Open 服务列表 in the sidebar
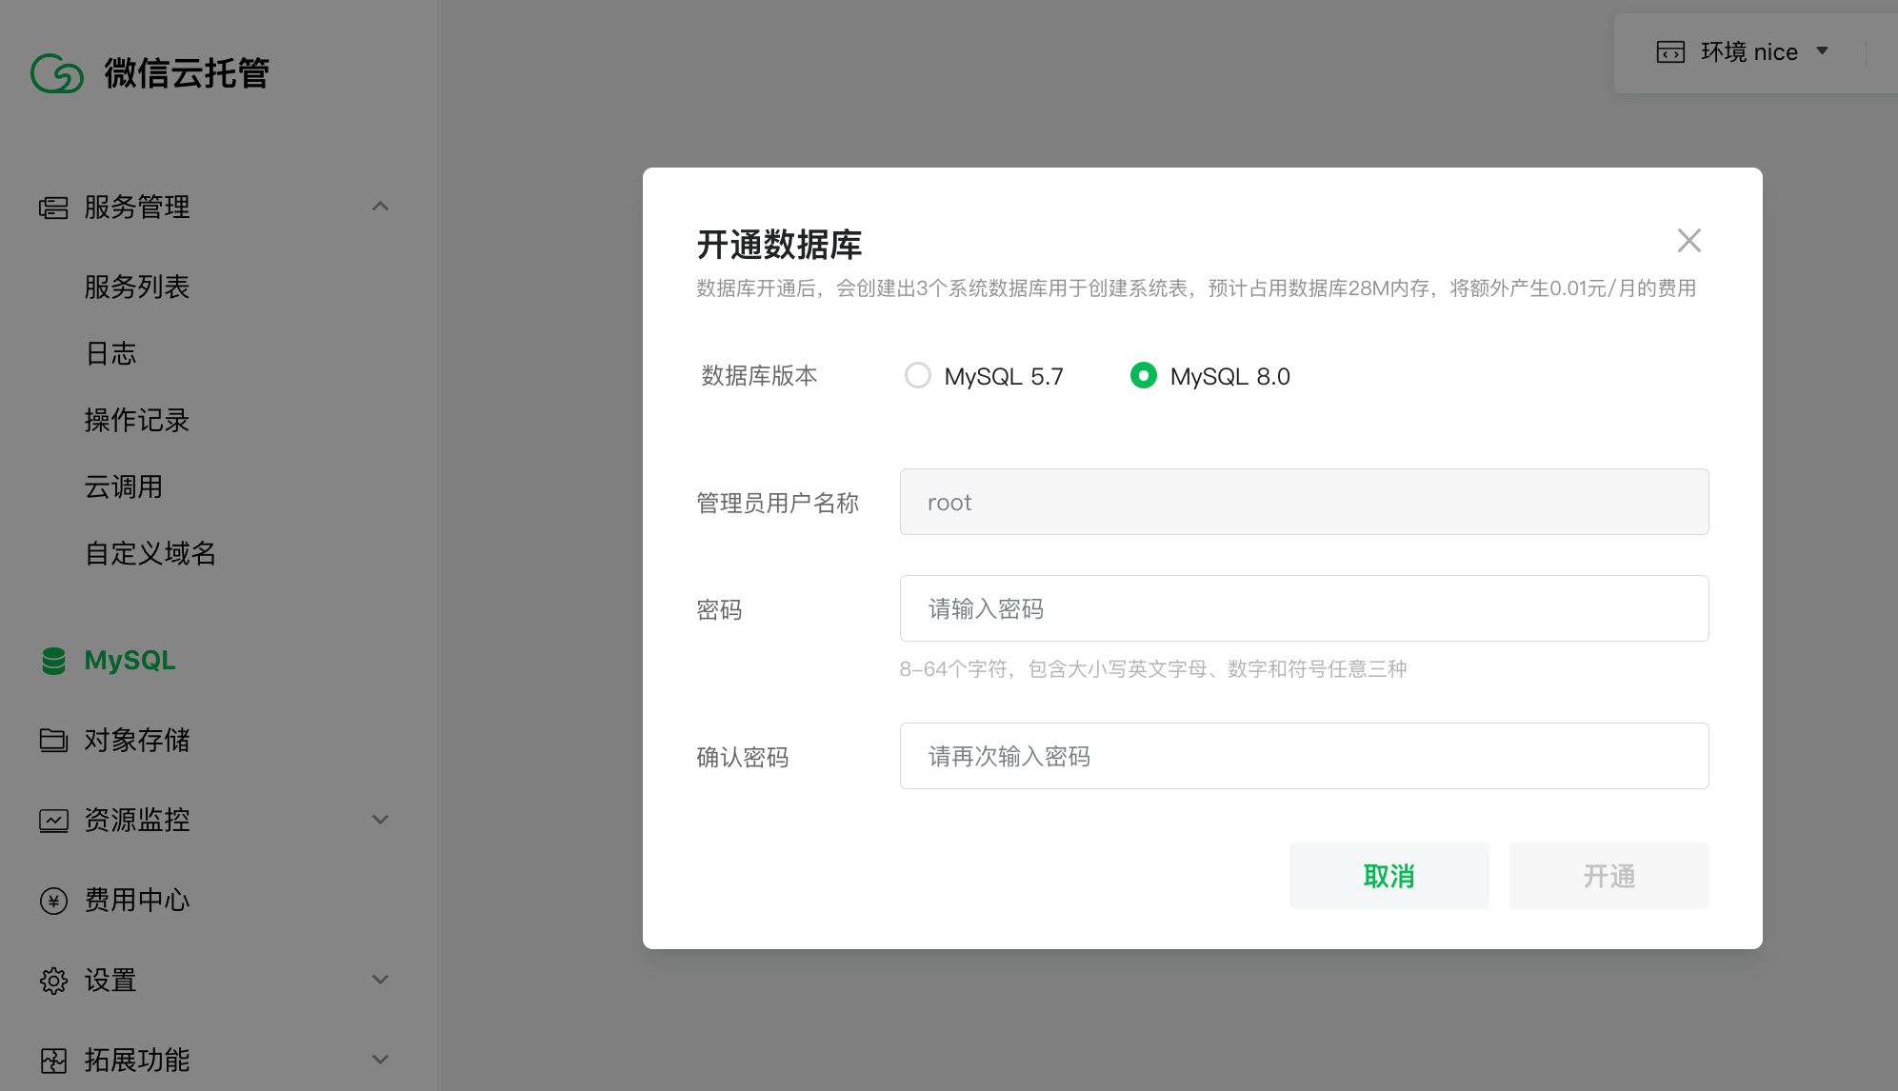 point(137,287)
